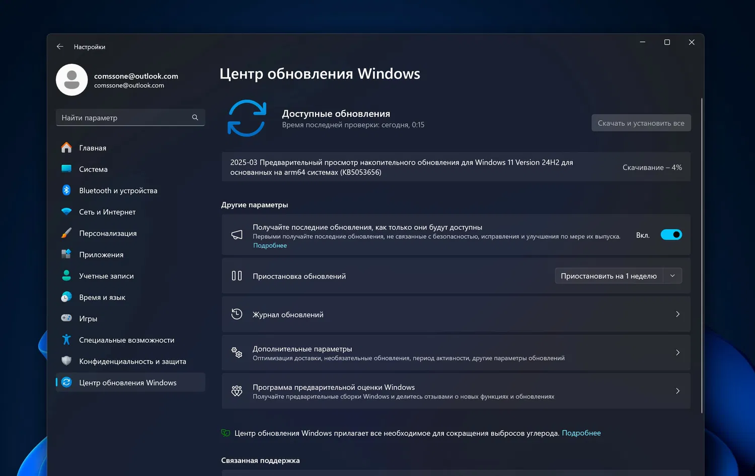
Task: Click the comssone@outlook.com account name
Action: [136, 76]
